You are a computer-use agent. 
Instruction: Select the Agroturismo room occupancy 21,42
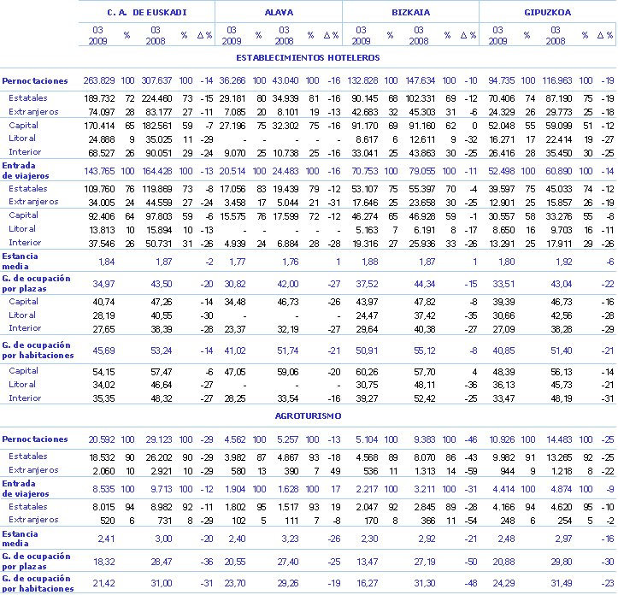[x=103, y=584]
